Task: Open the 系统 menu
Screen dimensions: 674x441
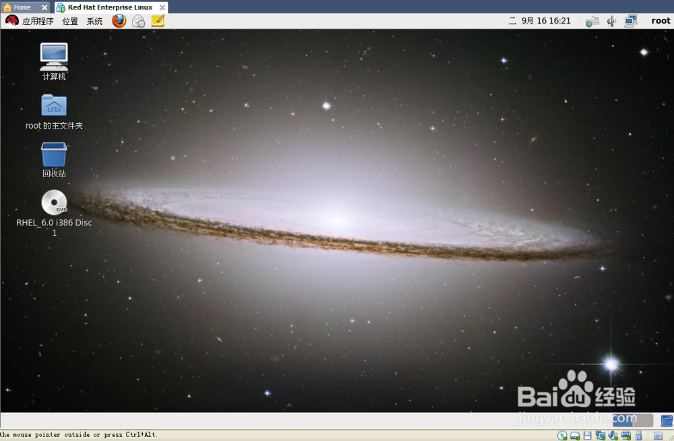Action: [x=94, y=21]
